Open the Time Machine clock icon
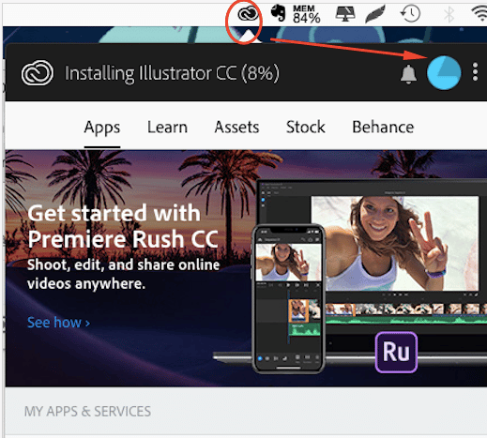Image resolution: width=487 pixels, height=438 pixels. [x=410, y=14]
